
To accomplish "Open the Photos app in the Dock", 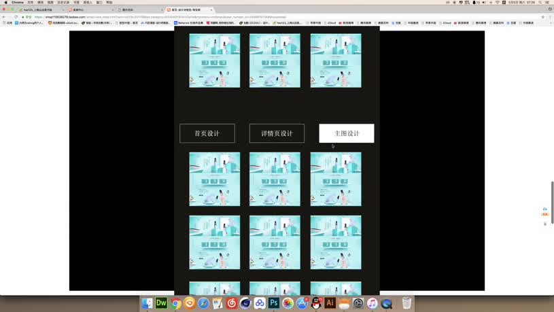I will click(x=288, y=303).
